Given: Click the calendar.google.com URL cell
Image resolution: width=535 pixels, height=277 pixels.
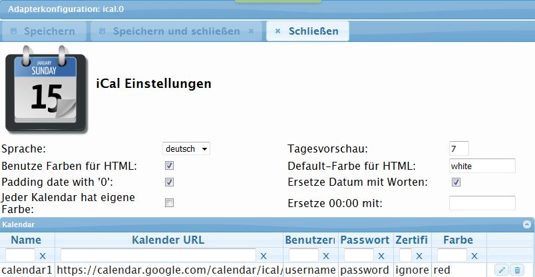Looking at the screenshot, I should pyautogui.click(x=169, y=270).
